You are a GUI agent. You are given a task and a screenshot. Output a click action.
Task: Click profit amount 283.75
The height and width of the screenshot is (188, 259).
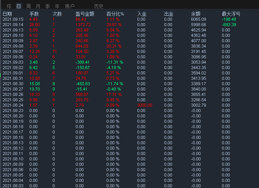click(x=82, y=100)
